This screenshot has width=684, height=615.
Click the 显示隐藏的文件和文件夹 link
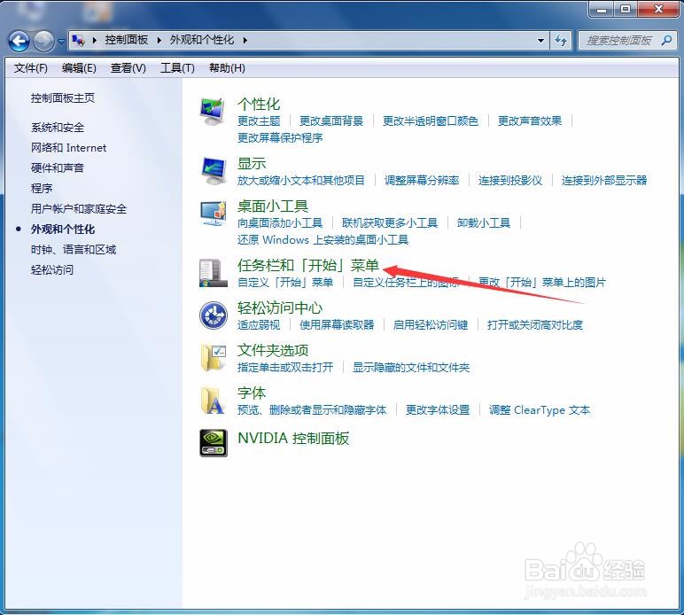411,367
